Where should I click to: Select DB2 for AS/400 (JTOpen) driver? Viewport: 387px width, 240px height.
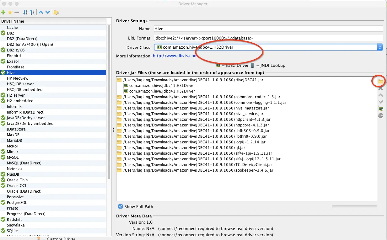pyautogui.click(x=53, y=44)
